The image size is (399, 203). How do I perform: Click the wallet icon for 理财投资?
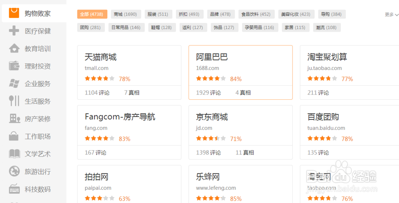(x=14, y=66)
